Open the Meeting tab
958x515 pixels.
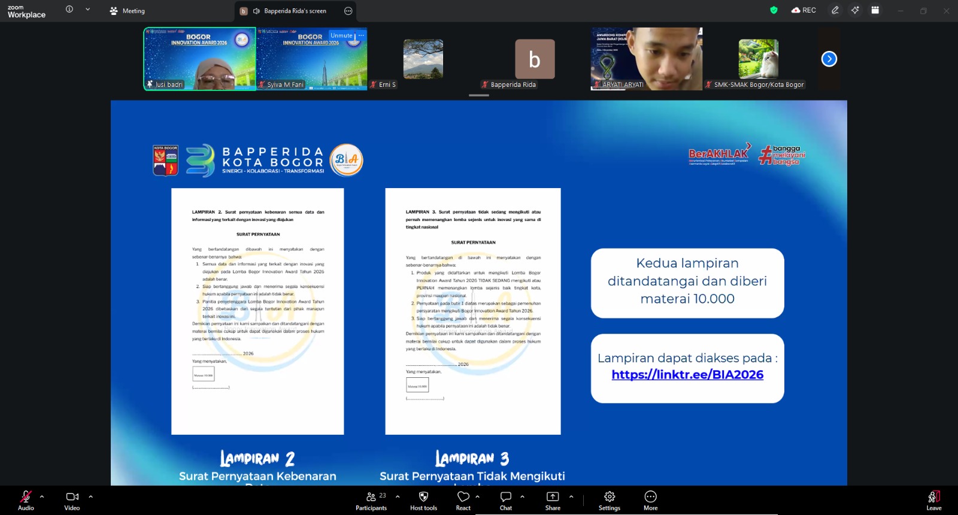(x=127, y=11)
